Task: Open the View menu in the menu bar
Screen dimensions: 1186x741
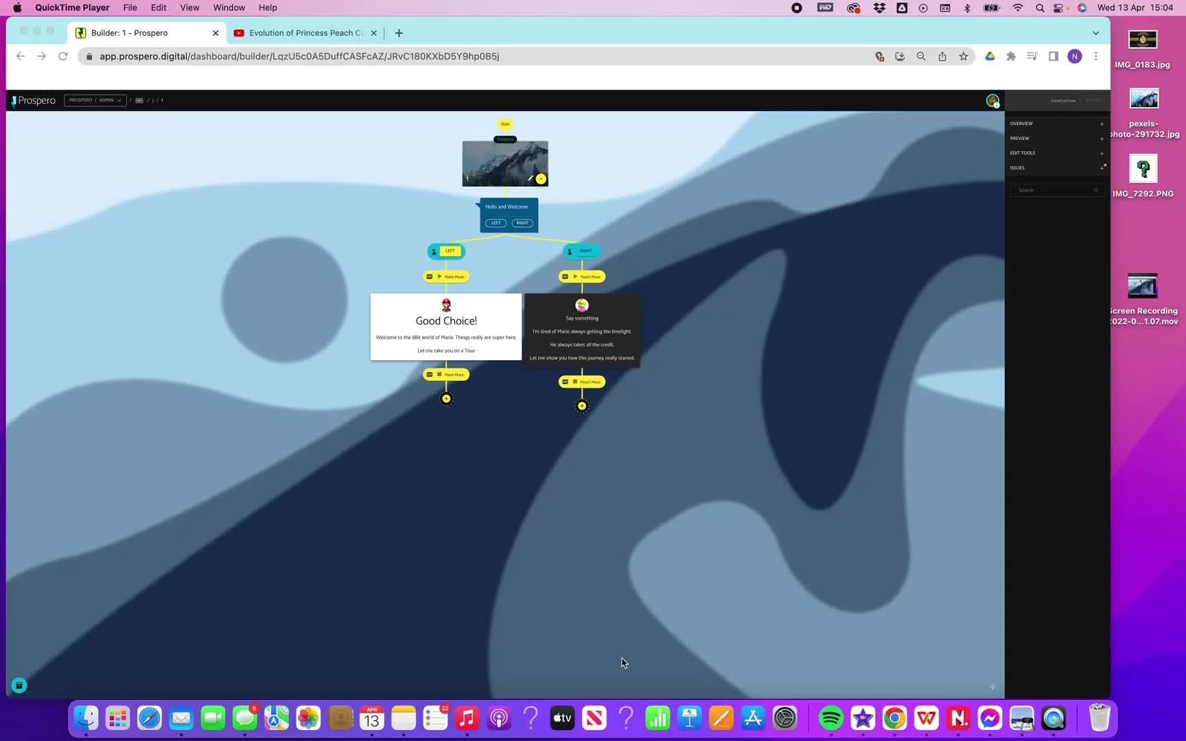Action: click(189, 8)
